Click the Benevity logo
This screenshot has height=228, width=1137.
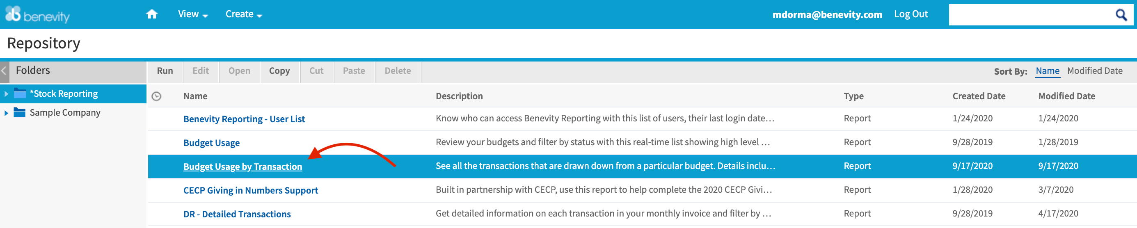[x=37, y=14]
